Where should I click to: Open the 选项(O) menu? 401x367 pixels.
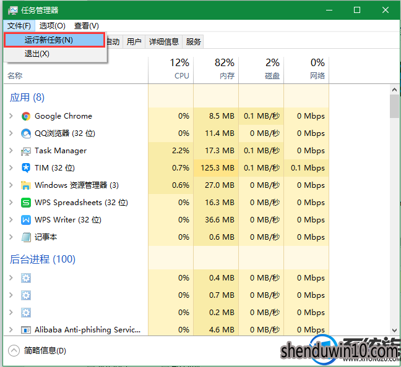52,26
